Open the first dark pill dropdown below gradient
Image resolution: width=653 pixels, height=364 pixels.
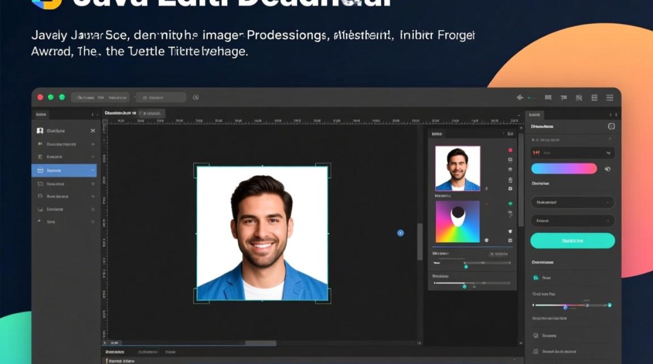(x=572, y=202)
